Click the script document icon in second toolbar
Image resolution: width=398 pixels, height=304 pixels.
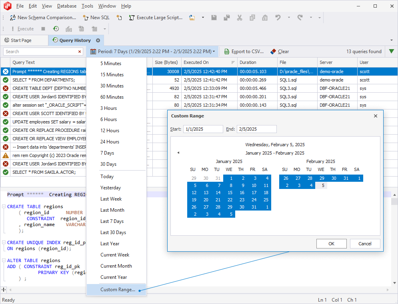81,29
